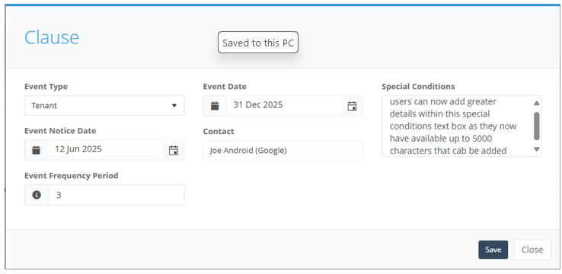Click inside the Special Conditions text box
Viewport: 562px width, 274px height.
[x=457, y=126]
